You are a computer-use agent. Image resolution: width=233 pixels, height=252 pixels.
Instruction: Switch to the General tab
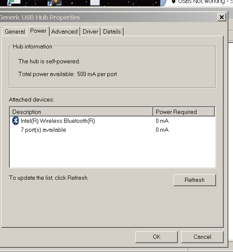coord(15,31)
